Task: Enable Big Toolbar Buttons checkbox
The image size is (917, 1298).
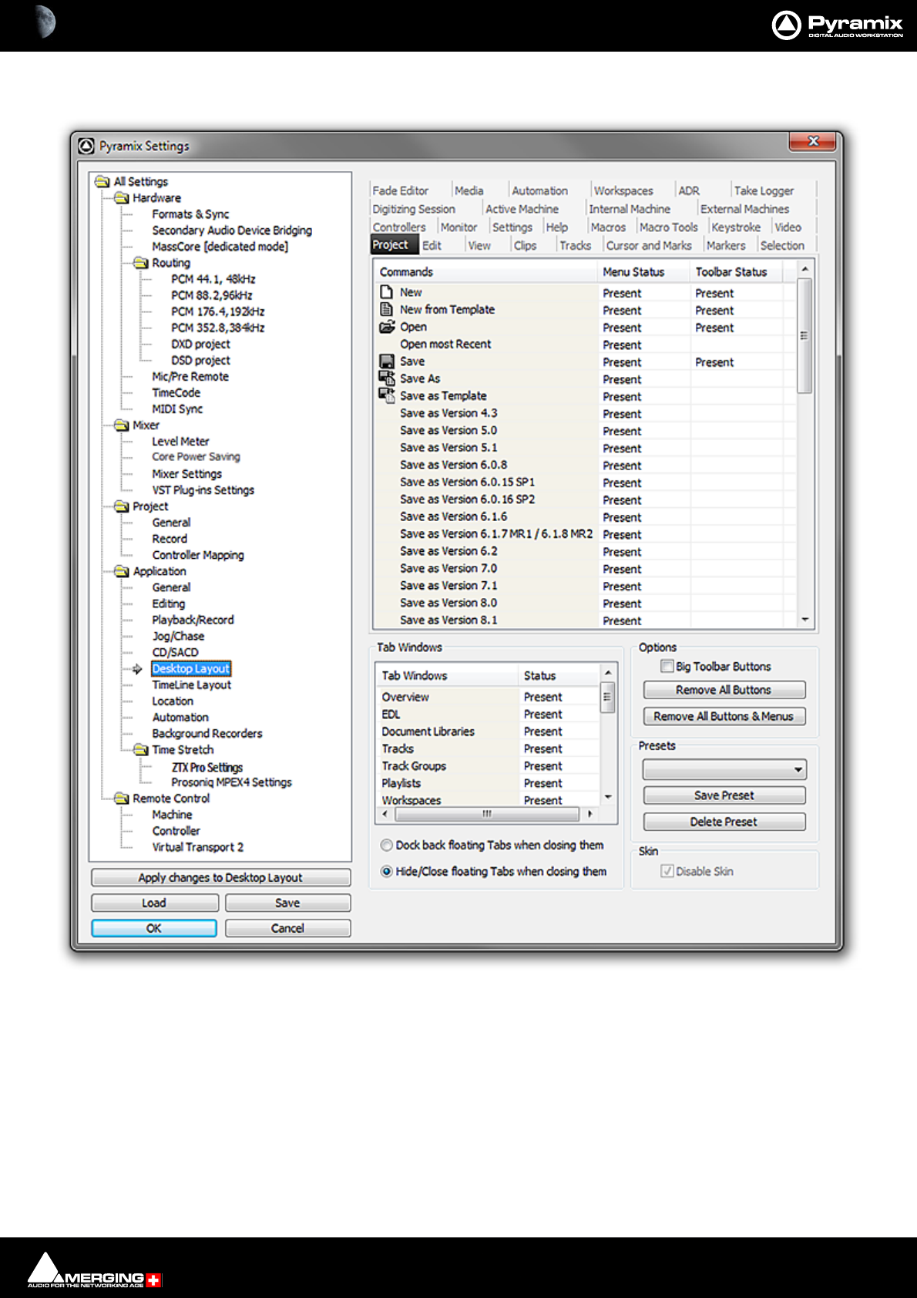Action: (x=667, y=666)
